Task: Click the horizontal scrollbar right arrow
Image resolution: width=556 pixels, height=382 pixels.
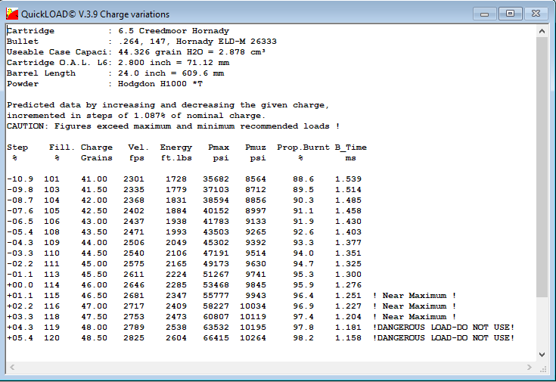Action: coord(530,367)
